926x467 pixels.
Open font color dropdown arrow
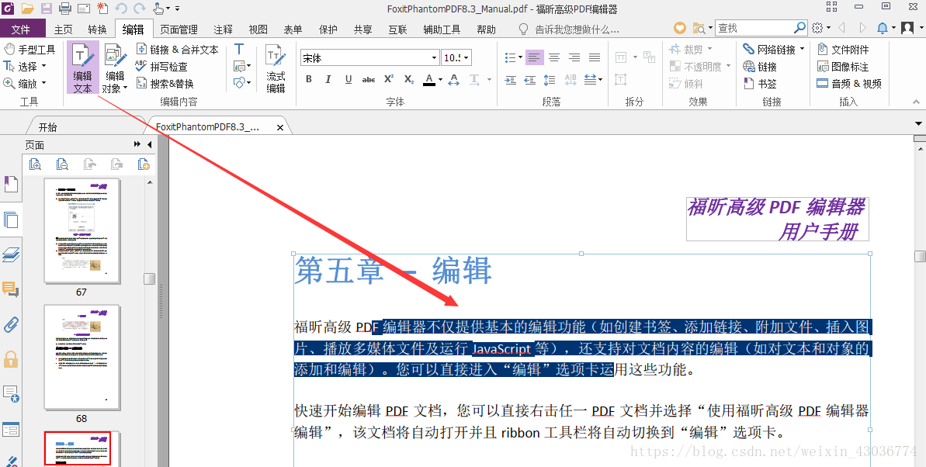click(441, 80)
